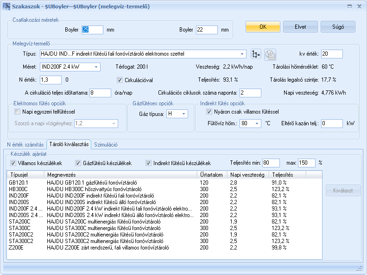
Task: Click the Teljesítés max field
Action: (x=307, y=163)
